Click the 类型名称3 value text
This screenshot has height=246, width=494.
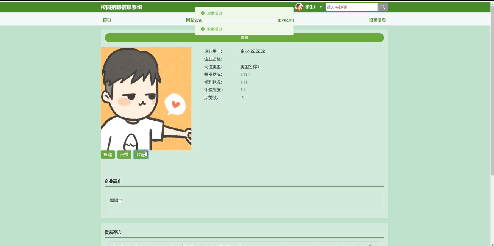click(250, 67)
